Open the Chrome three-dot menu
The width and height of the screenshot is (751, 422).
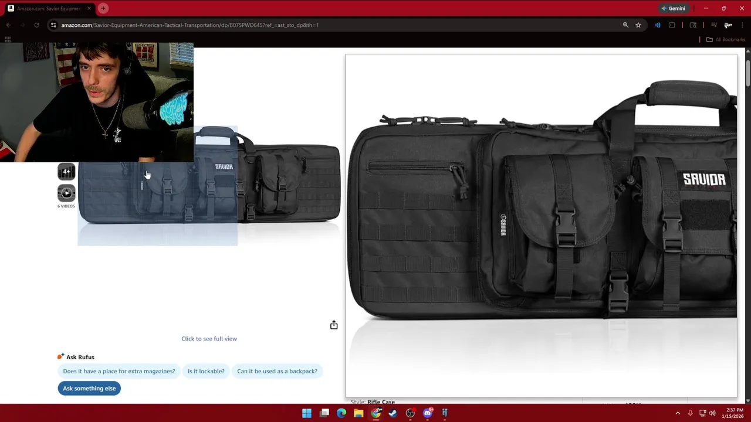coord(742,25)
